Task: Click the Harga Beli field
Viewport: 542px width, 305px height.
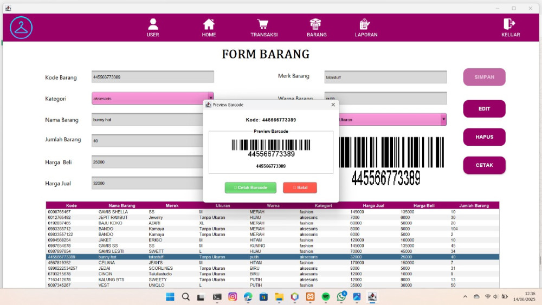Action: (147, 162)
